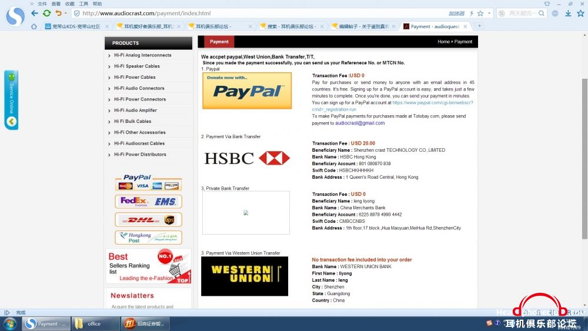This screenshot has height=331, width=588.
Task: Click the magnifier search icon
Action: (x=541, y=14)
